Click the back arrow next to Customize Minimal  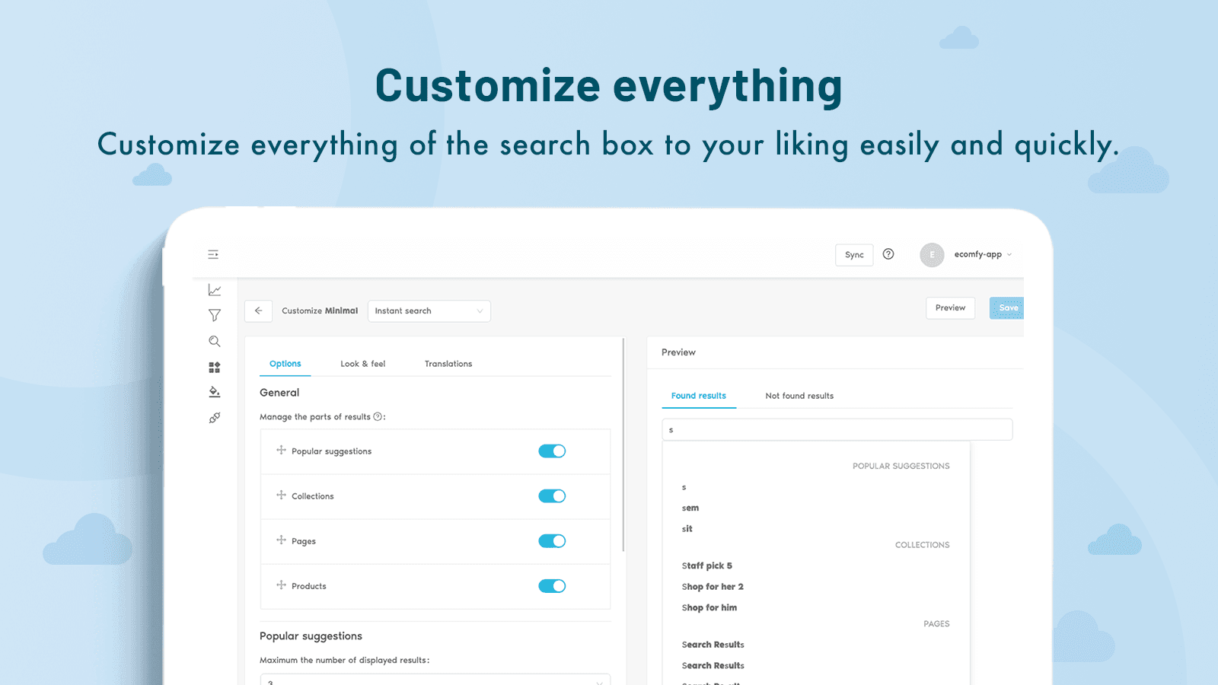(258, 311)
